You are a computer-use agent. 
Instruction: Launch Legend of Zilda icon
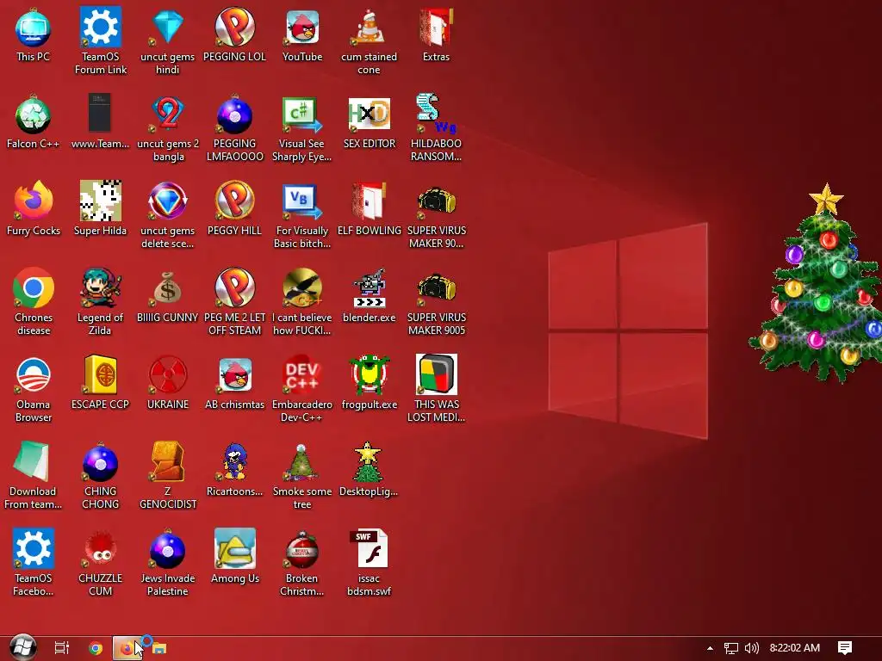[100, 302]
